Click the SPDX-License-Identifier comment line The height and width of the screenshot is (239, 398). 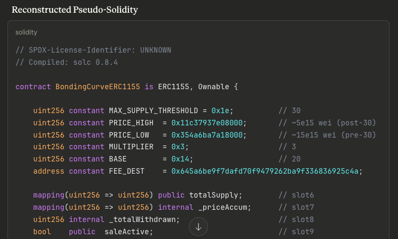click(x=93, y=50)
